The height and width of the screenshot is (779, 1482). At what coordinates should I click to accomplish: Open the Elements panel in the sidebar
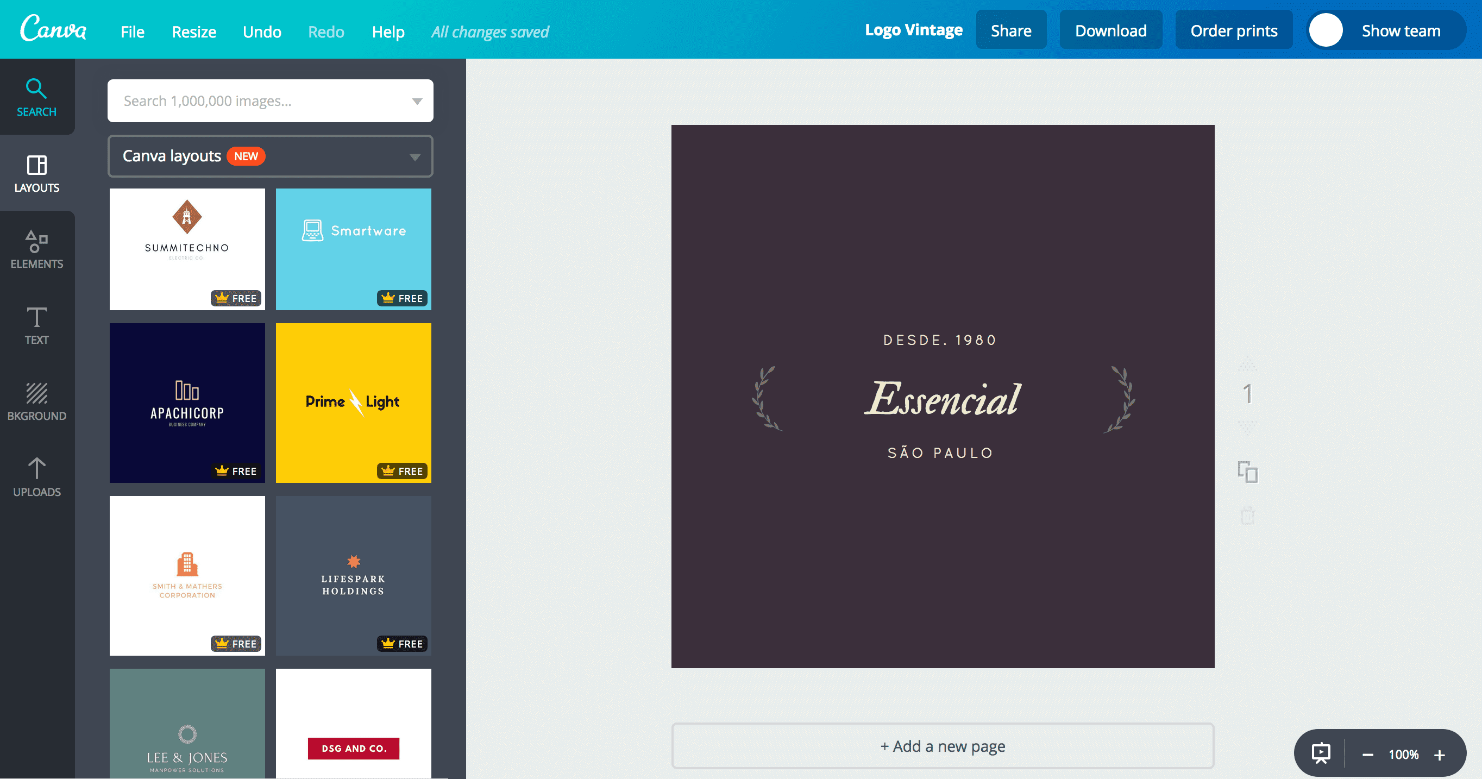pyautogui.click(x=37, y=249)
